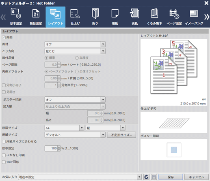Expand the 原稿サイズ A4 dropdown
The height and width of the screenshot is (181, 210).
pos(82,128)
